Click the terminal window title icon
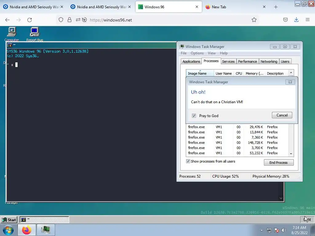315x236 pixels. pyautogui.click(x=10, y=45)
